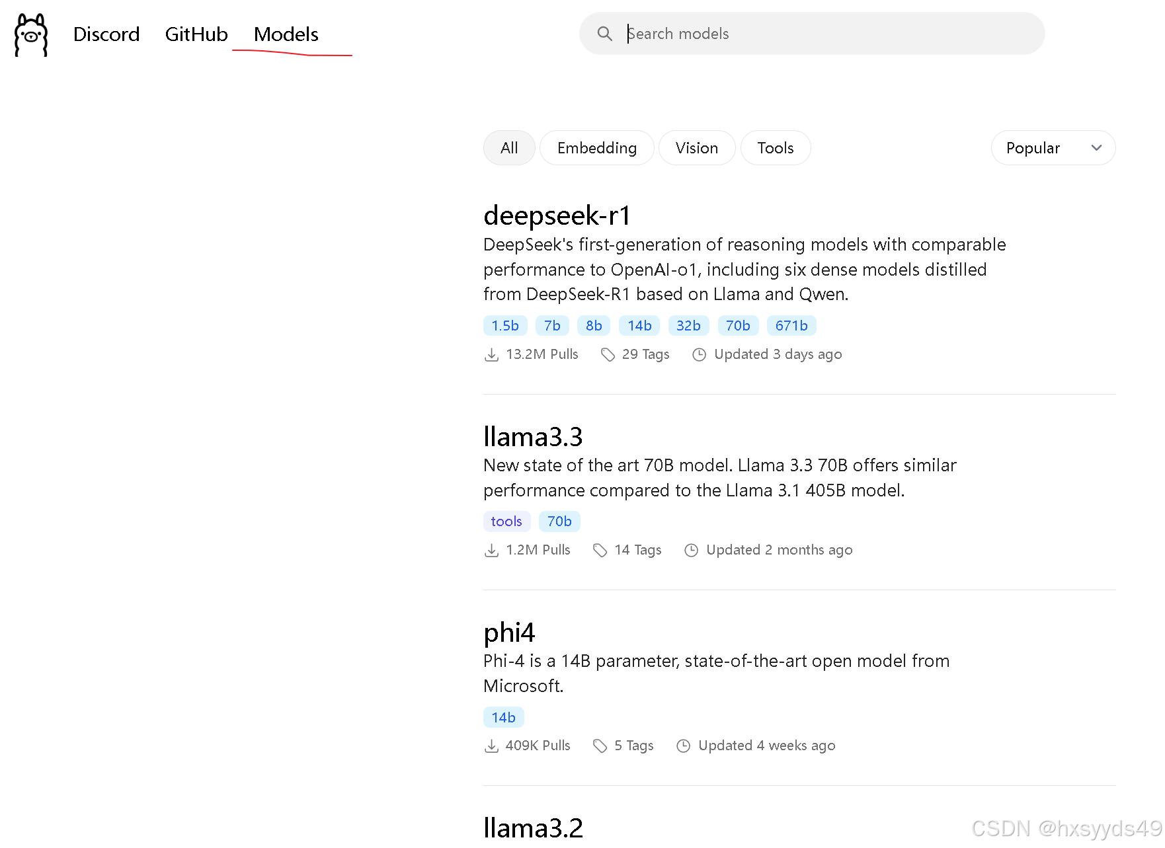This screenshot has height=848, width=1165.
Task: Select the 70b size tag of deepseek-r1
Action: tap(738, 326)
